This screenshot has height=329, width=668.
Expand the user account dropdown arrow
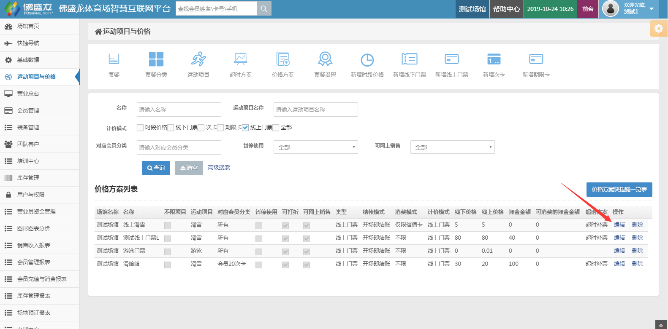pyautogui.click(x=652, y=9)
